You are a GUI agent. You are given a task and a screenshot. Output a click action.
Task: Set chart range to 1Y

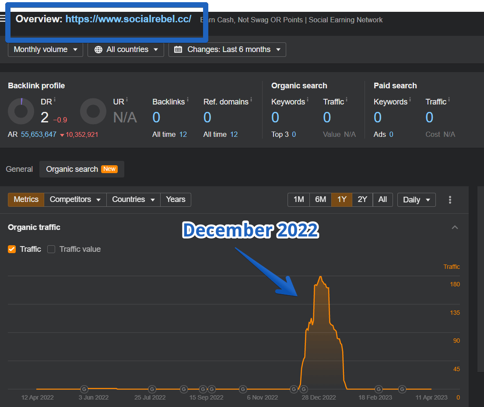342,200
